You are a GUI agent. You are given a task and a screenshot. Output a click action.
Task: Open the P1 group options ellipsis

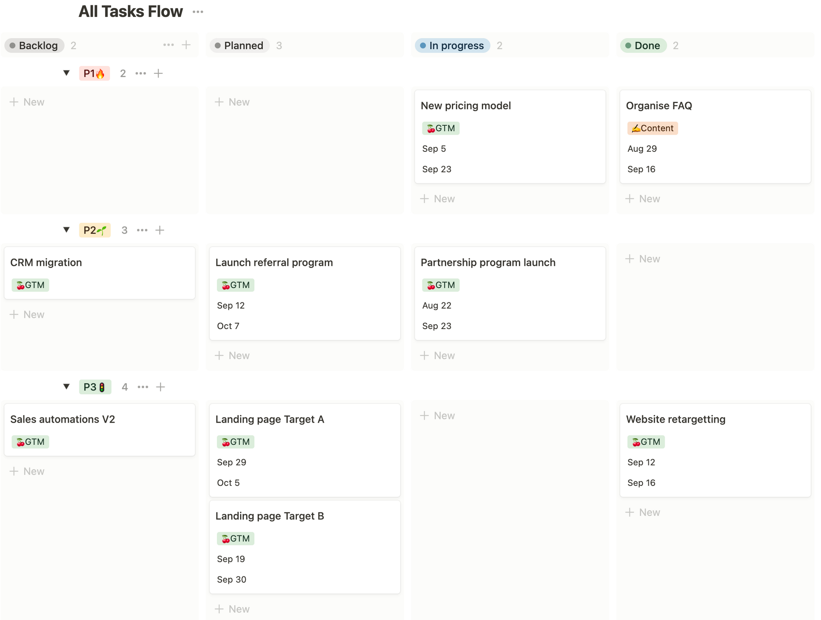coord(140,73)
